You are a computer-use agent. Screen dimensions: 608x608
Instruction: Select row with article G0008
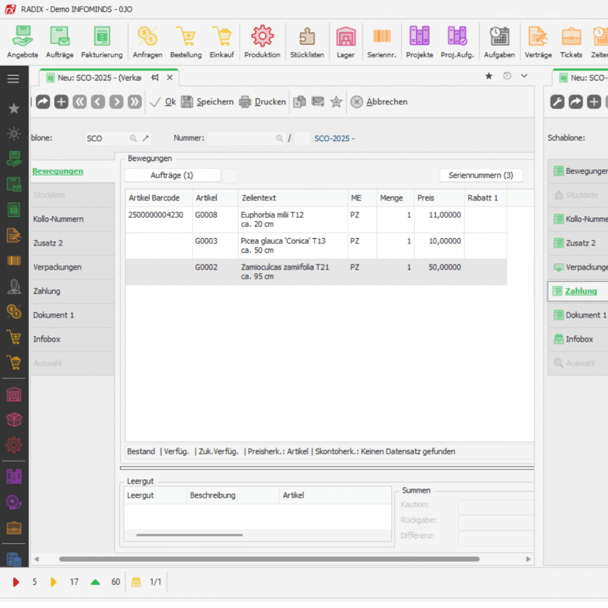point(316,220)
